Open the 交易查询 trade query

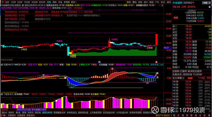[x=21, y=115]
